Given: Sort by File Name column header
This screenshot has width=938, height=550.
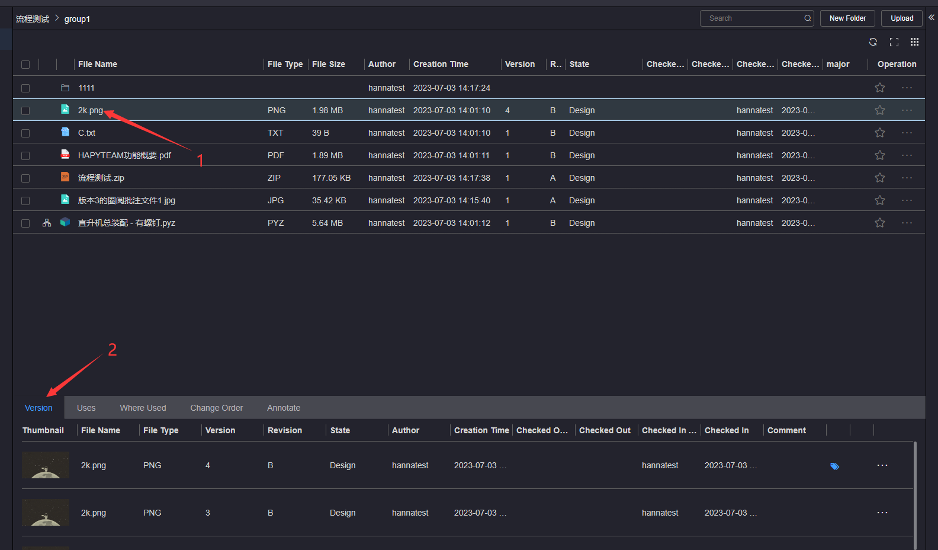Looking at the screenshot, I should [x=98, y=64].
